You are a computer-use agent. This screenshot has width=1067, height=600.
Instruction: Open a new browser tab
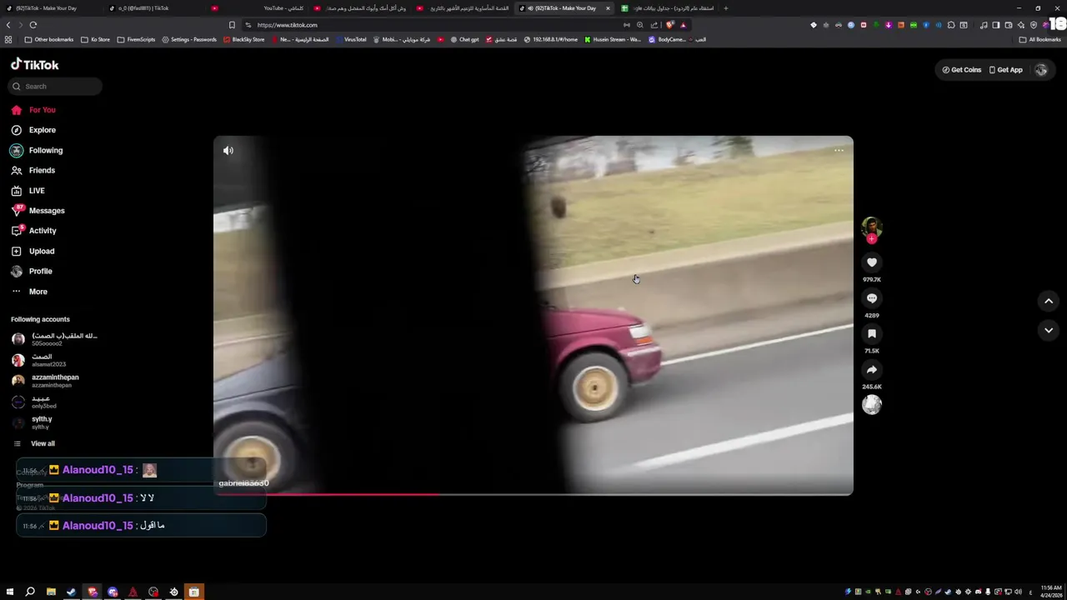725,8
